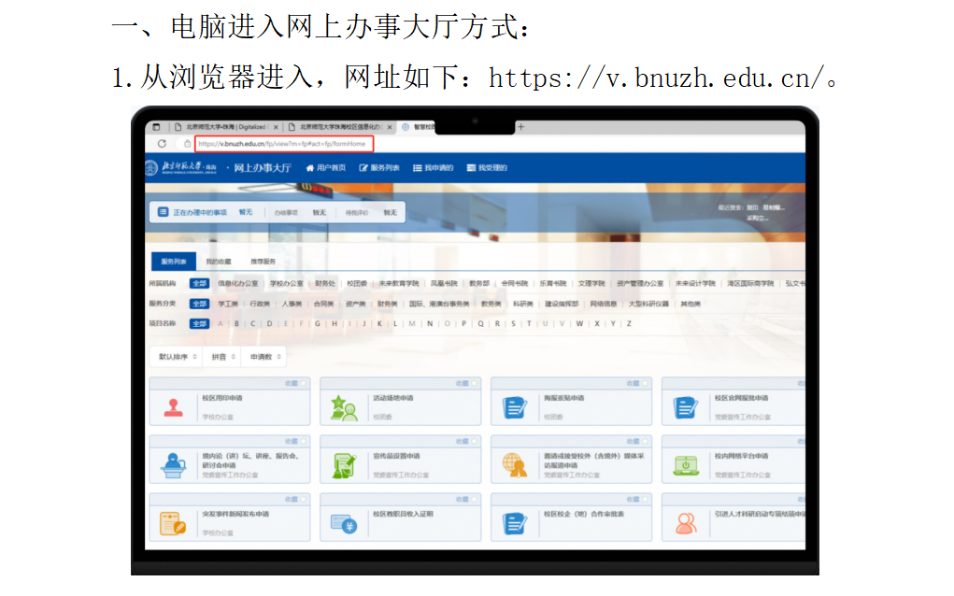Open the 申请数 sort dropdown
Viewport: 954px width, 596px height.
point(265,357)
